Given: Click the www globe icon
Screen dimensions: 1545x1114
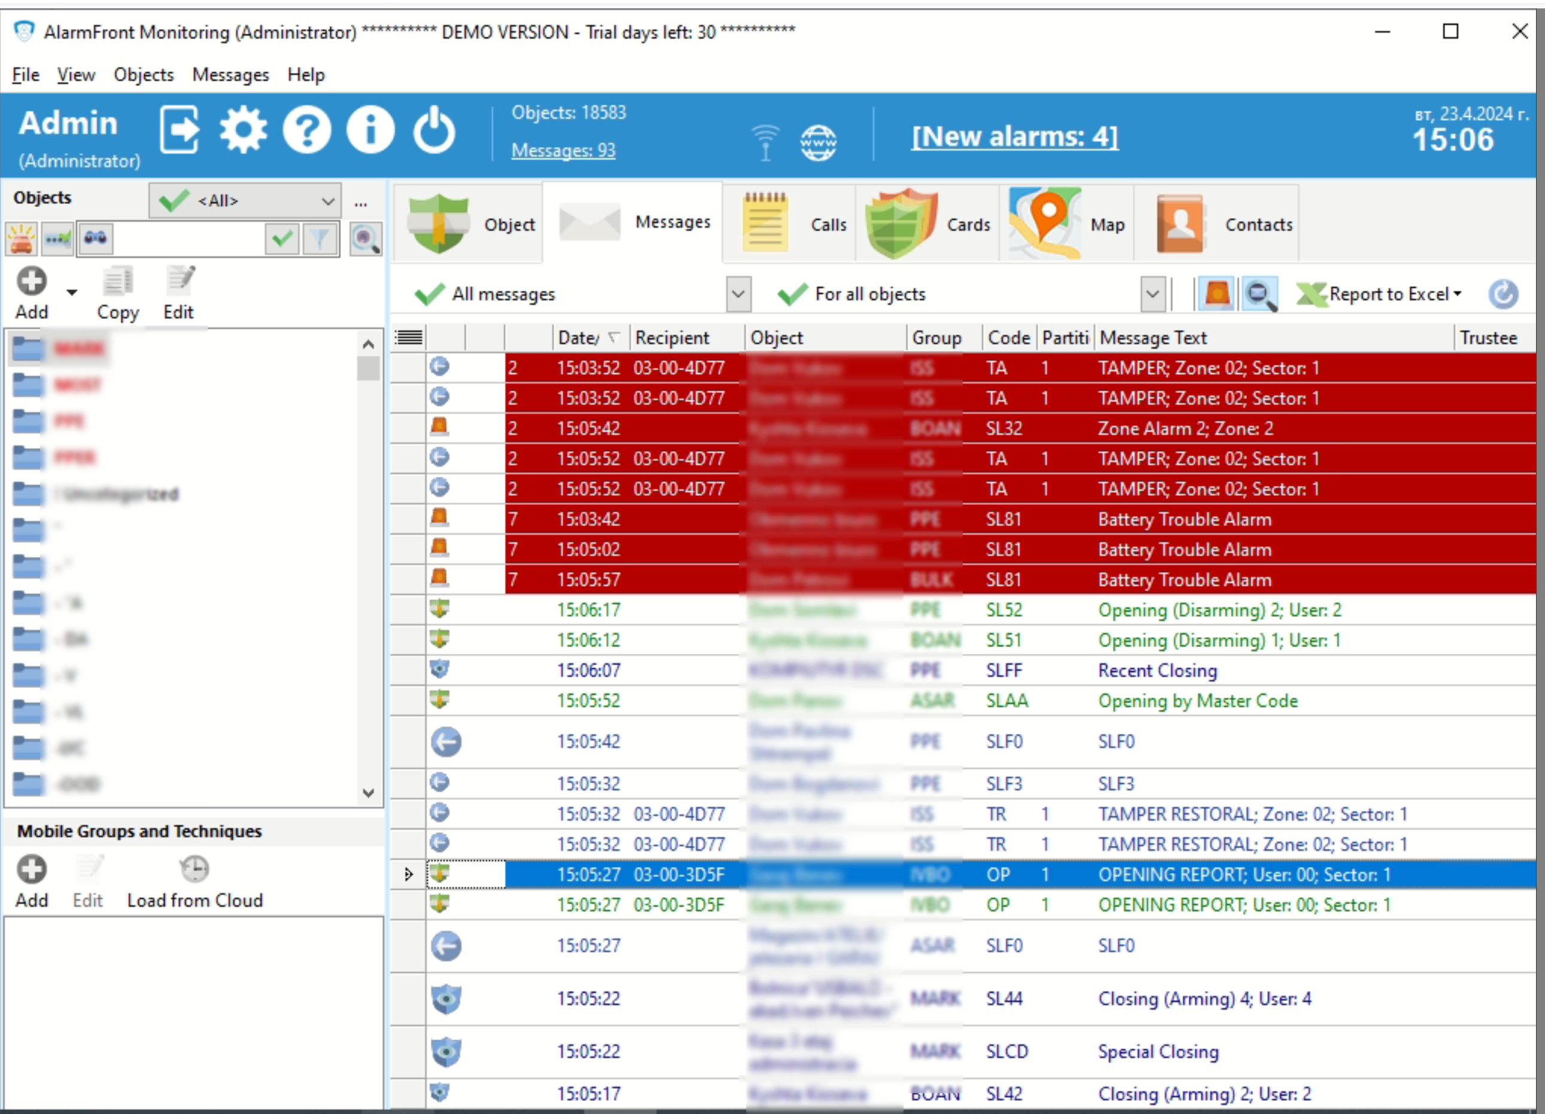Looking at the screenshot, I should (x=818, y=142).
